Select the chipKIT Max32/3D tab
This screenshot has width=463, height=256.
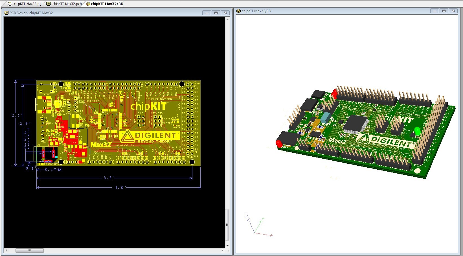(x=105, y=4)
